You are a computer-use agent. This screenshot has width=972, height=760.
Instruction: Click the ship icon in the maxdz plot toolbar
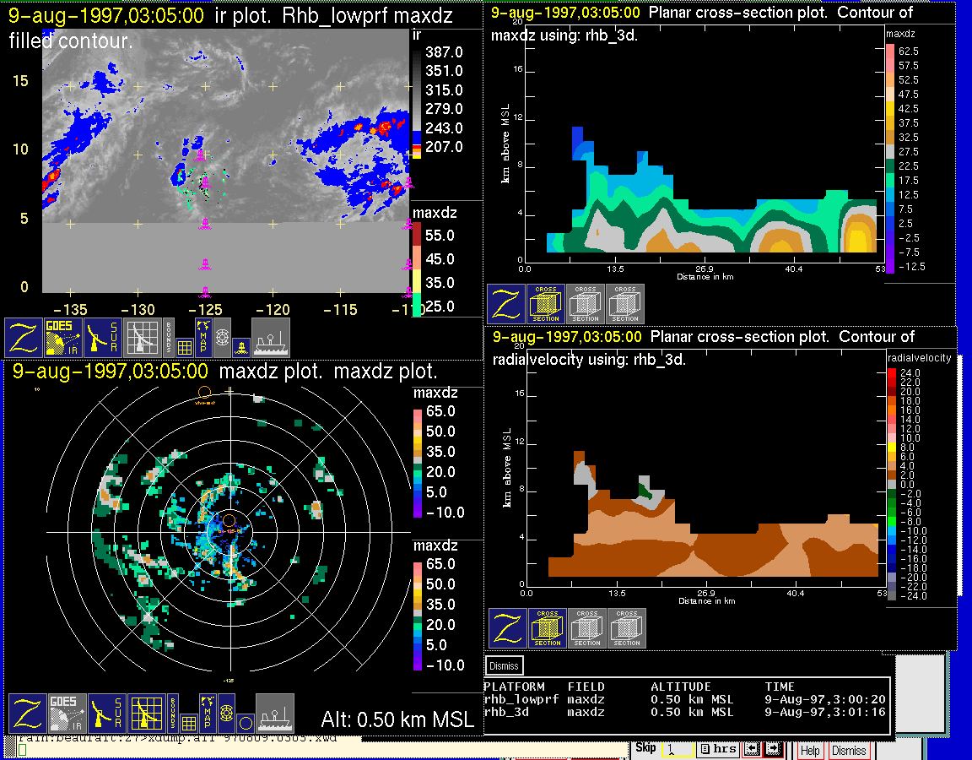click(x=275, y=714)
